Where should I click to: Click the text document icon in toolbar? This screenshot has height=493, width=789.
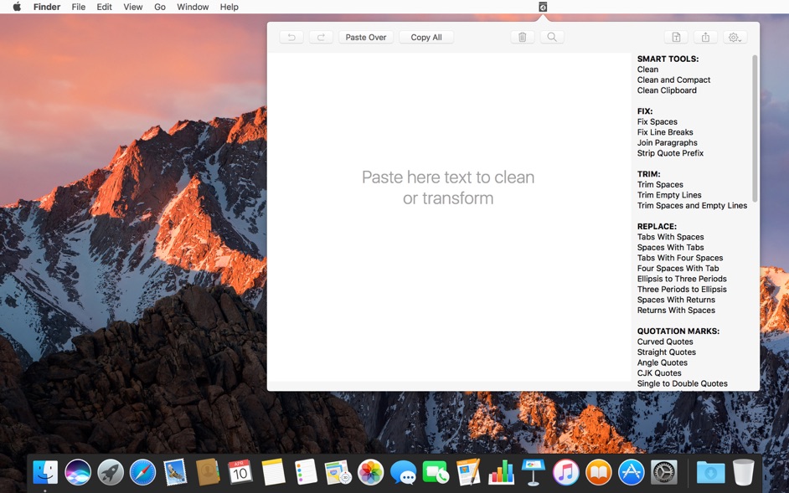tap(676, 37)
